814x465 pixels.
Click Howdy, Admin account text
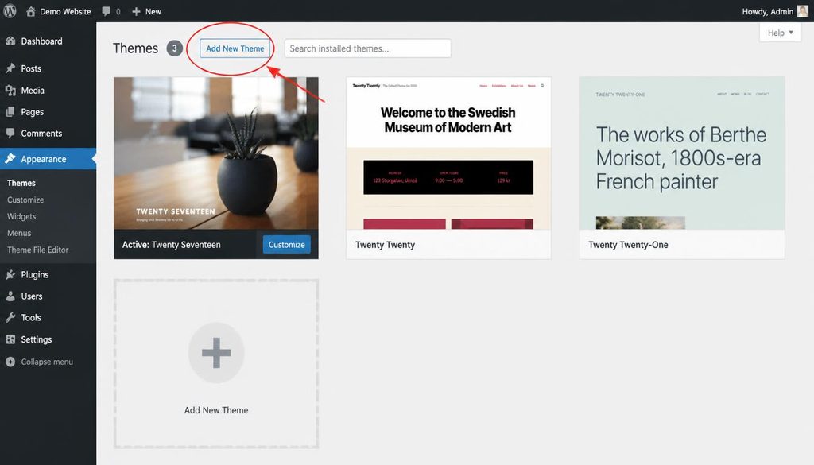pyautogui.click(x=768, y=11)
